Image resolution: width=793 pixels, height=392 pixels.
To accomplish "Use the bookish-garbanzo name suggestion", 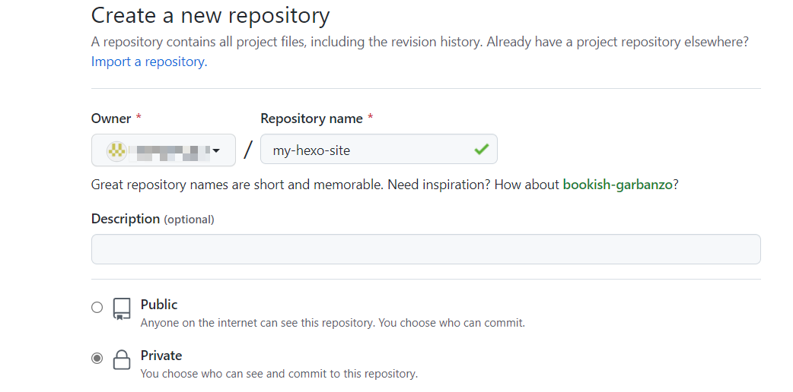I will pos(617,185).
